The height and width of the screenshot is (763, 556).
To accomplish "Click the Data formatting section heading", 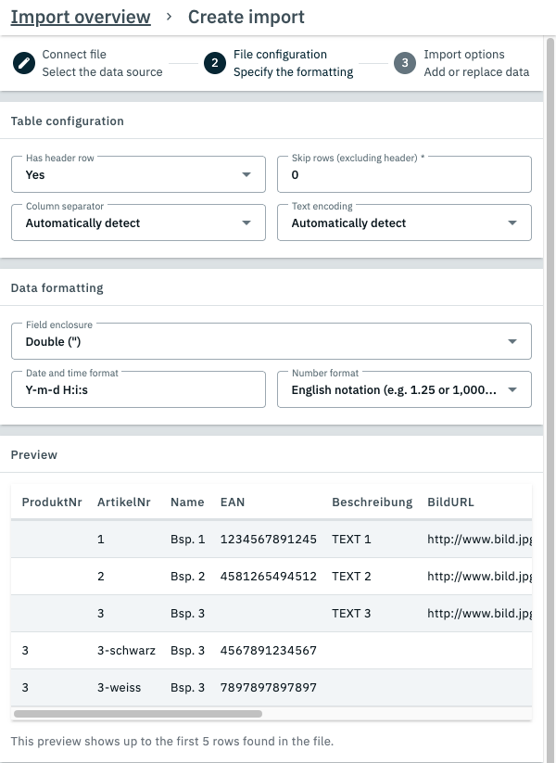I will click(57, 288).
